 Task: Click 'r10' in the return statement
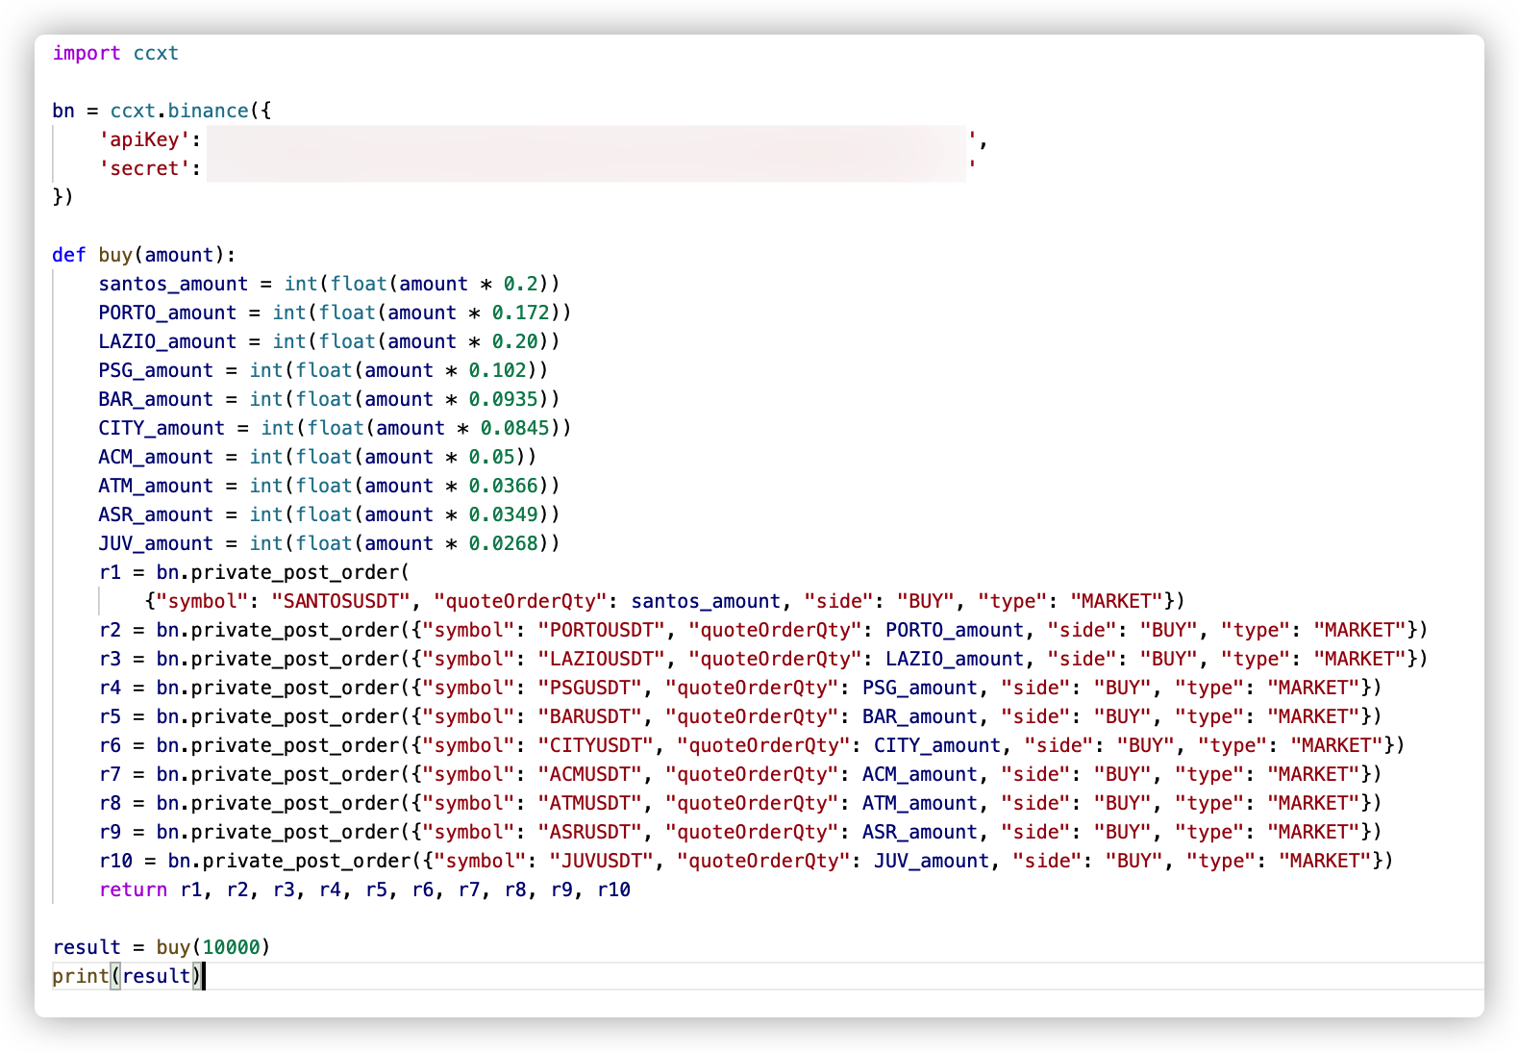click(613, 889)
